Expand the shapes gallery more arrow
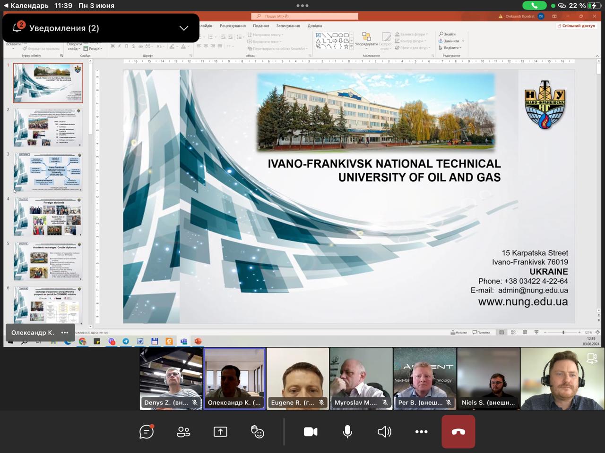This screenshot has height=453, width=605. pyautogui.click(x=351, y=47)
